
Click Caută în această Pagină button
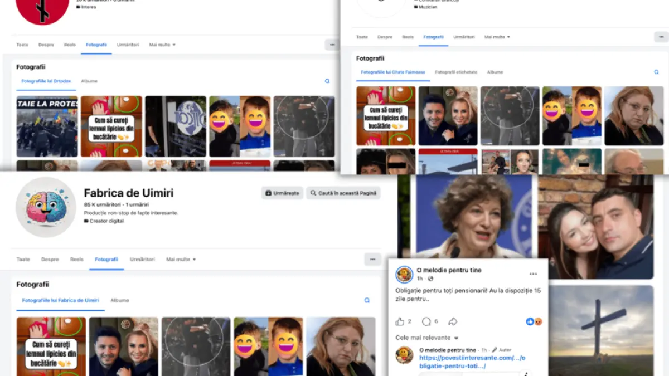pos(343,193)
